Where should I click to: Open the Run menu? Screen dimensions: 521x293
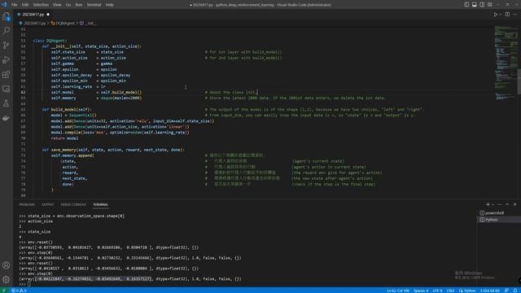point(79,5)
